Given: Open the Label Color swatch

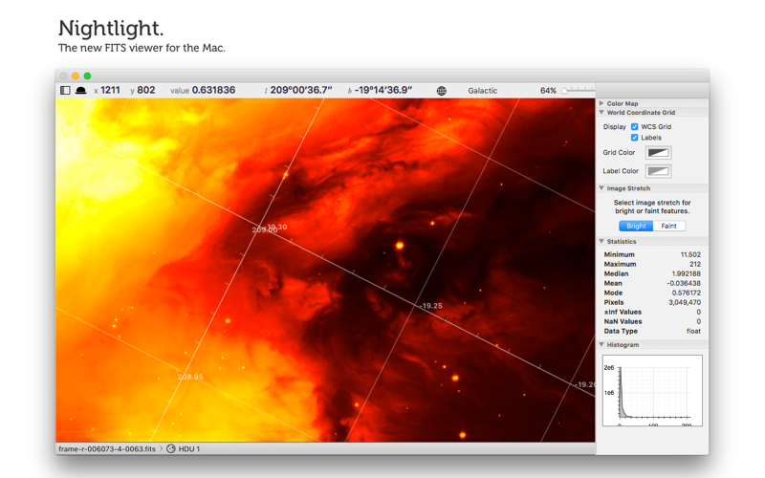Looking at the screenshot, I should pos(658,171).
